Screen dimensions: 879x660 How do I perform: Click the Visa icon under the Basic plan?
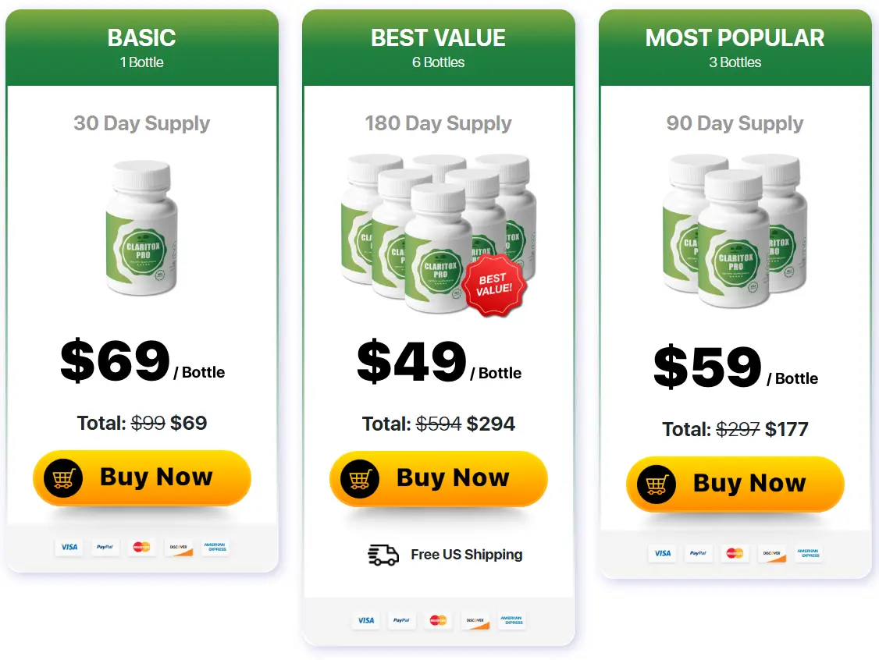69,547
